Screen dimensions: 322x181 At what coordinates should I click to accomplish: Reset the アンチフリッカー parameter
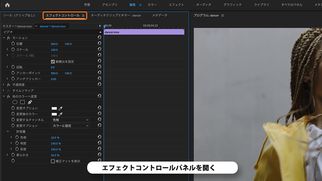[99, 78]
